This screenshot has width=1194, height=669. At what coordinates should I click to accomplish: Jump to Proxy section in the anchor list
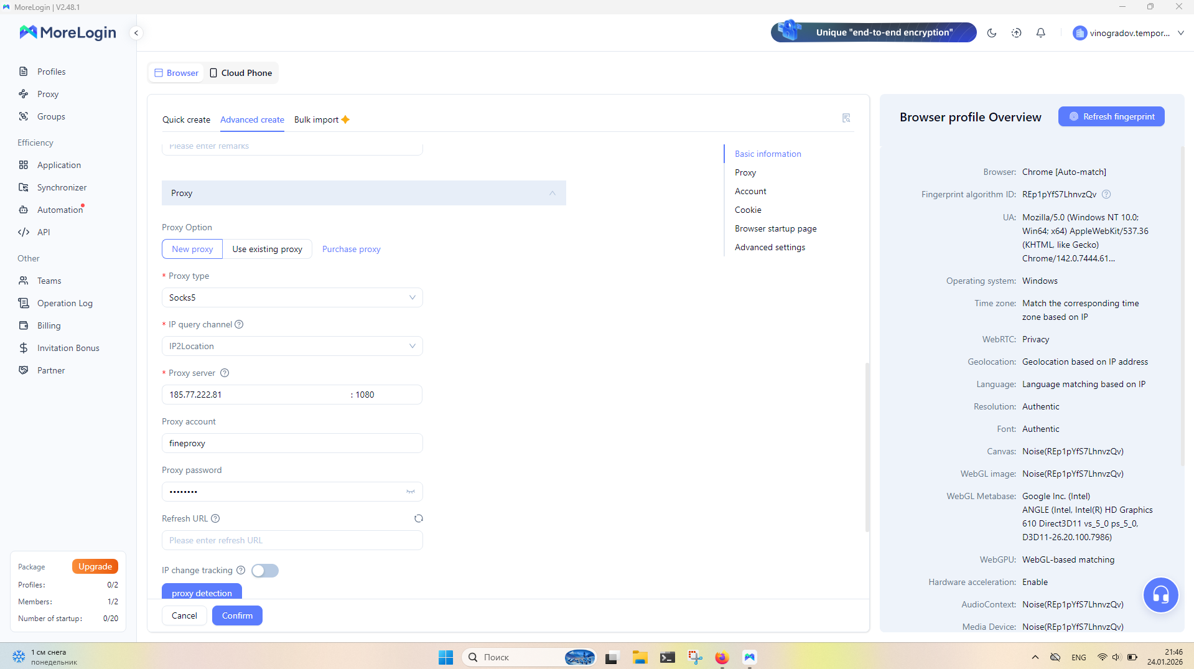coord(745,172)
